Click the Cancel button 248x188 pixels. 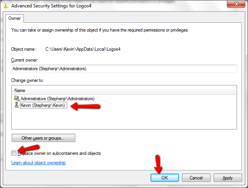tap(196, 178)
